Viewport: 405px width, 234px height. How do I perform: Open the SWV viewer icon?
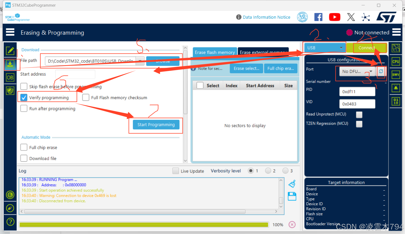396,75
